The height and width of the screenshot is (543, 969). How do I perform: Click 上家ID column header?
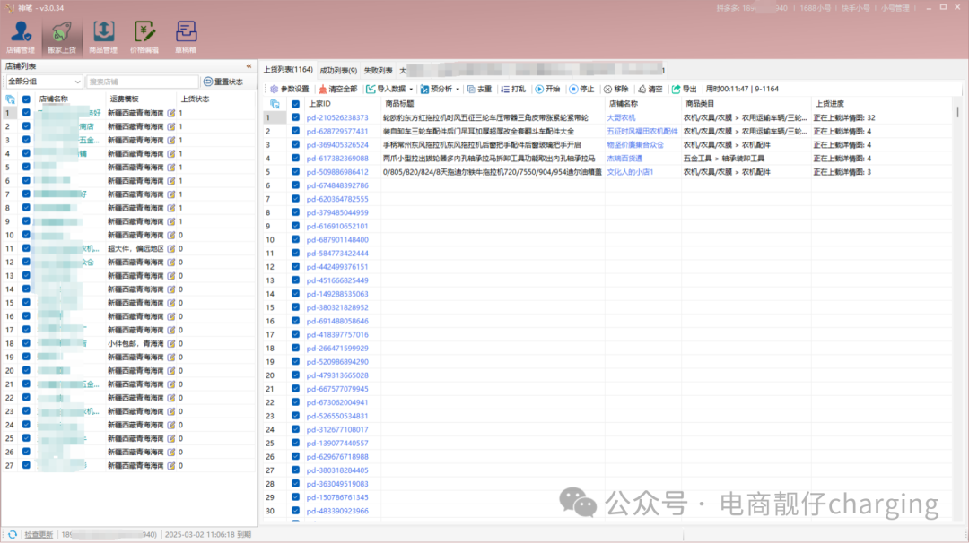coord(319,104)
